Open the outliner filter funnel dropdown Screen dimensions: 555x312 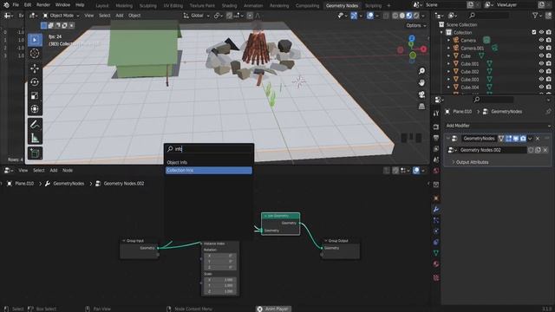click(537, 16)
